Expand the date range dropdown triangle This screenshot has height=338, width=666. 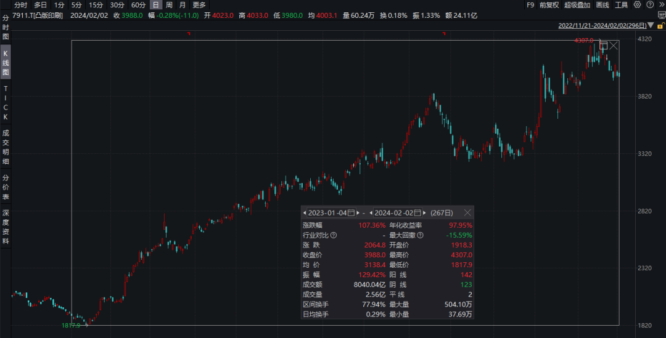(650, 26)
